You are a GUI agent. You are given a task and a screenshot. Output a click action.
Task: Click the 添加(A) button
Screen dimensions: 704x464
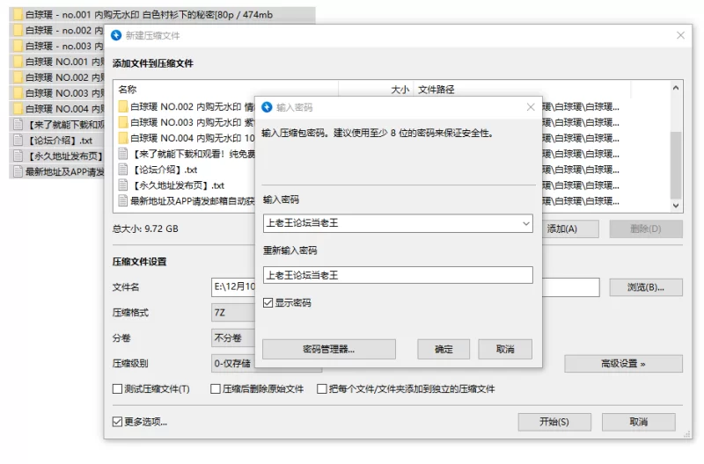click(570, 229)
